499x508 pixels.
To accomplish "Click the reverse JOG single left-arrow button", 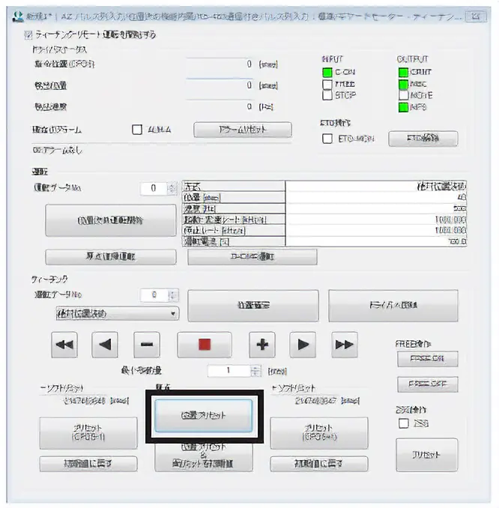I will [x=105, y=345].
